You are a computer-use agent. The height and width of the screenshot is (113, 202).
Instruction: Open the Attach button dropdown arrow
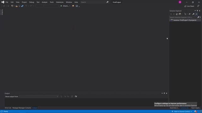point(70,6)
